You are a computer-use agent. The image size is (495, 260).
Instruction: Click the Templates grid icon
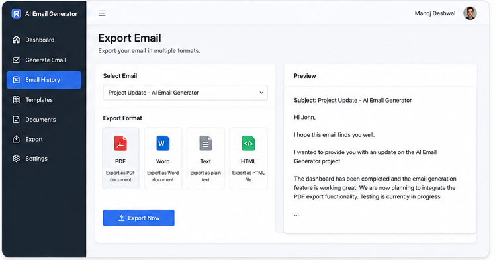(x=16, y=100)
